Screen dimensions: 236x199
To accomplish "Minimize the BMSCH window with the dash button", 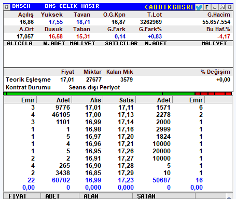I will pyautogui.click(x=215, y=7).
